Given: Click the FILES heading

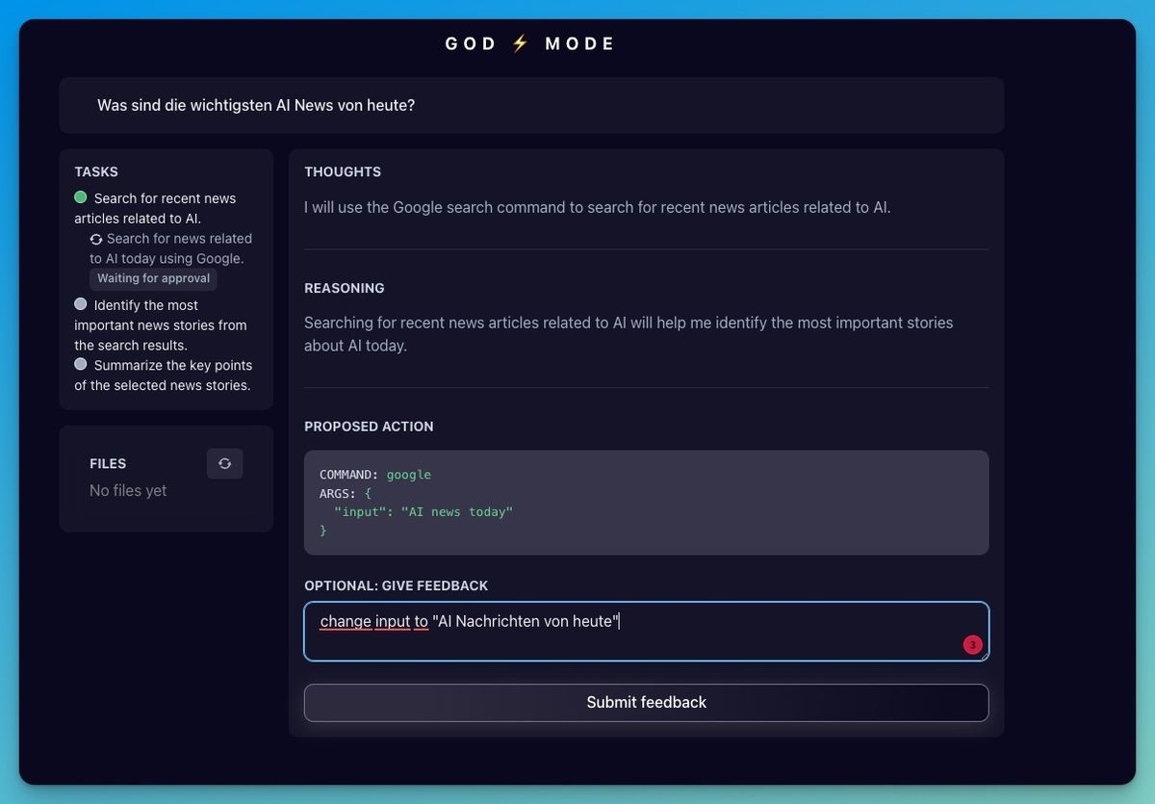Looking at the screenshot, I should (108, 463).
